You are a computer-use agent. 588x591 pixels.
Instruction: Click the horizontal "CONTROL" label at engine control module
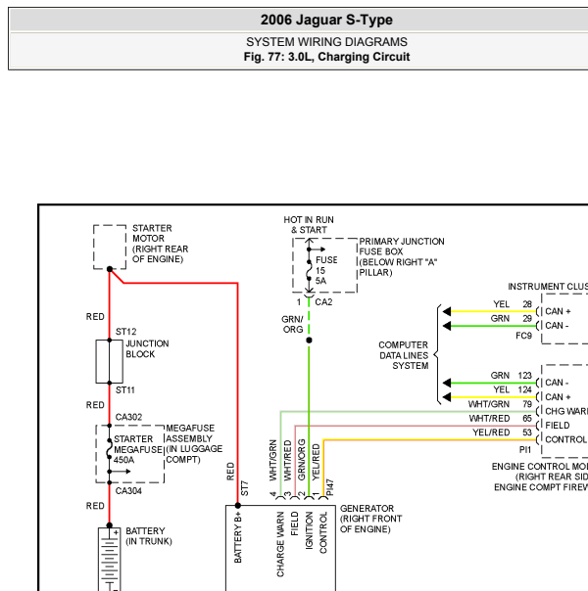[565, 440]
